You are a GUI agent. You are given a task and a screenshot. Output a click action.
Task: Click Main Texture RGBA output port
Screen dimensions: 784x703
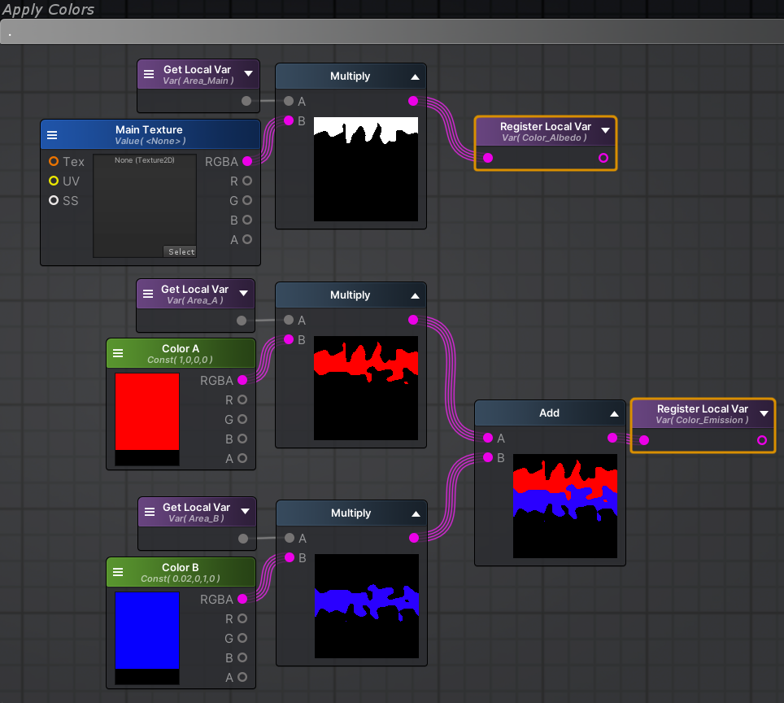click(247, 161)
